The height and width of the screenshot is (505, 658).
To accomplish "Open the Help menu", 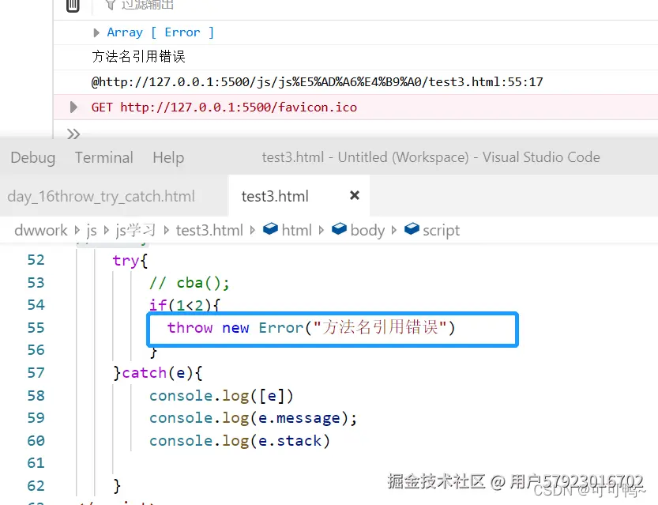I will [168, 157].
